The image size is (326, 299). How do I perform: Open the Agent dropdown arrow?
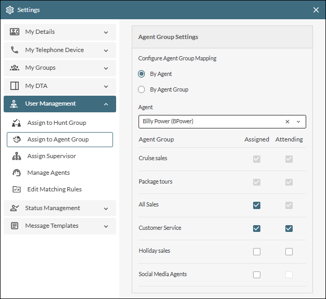click(x=298, y=122)
